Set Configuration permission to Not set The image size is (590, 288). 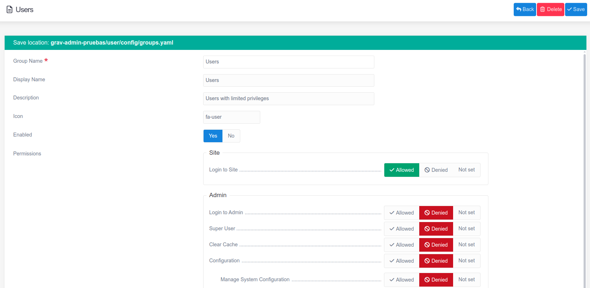coord(466,261)
